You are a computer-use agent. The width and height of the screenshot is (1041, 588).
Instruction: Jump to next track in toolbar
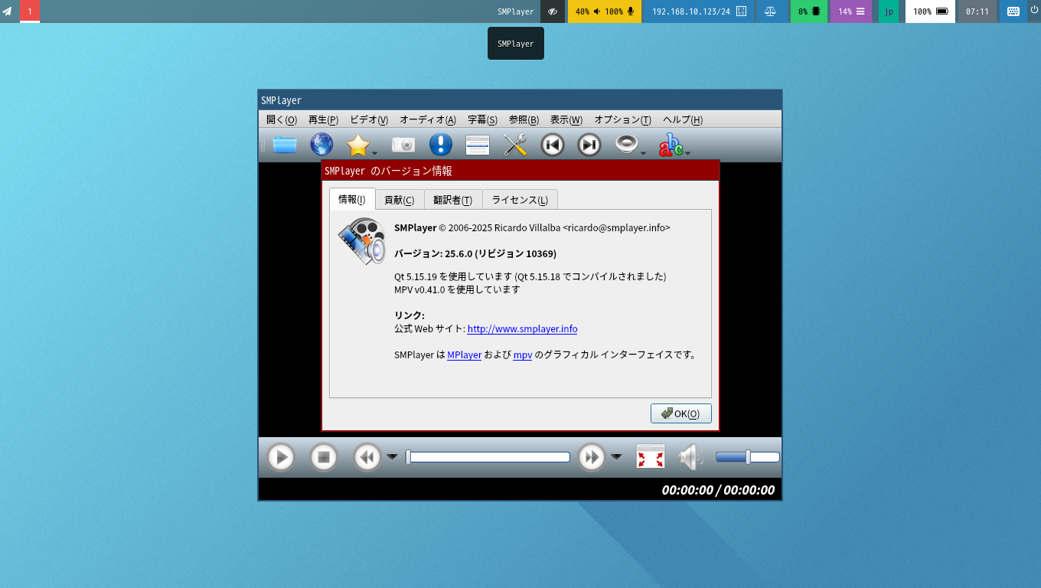click(589, 145)
